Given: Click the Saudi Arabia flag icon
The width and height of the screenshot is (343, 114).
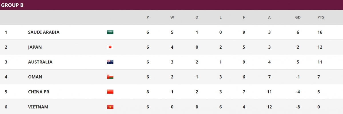Looking at the screenshot, I should click(x=110, y=32).
